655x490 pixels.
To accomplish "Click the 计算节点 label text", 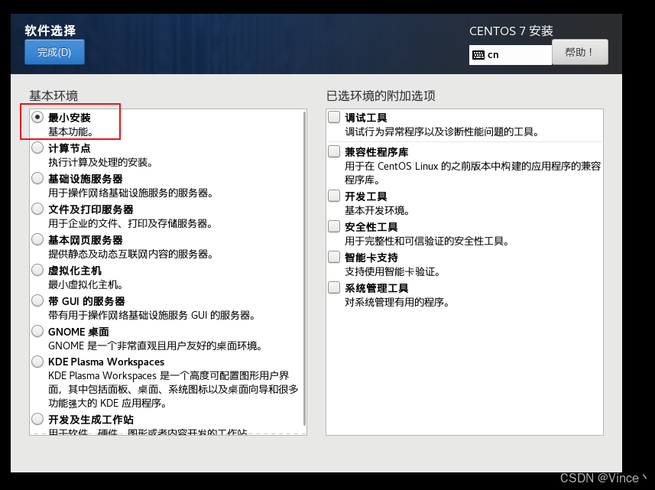I will [70, 148].
